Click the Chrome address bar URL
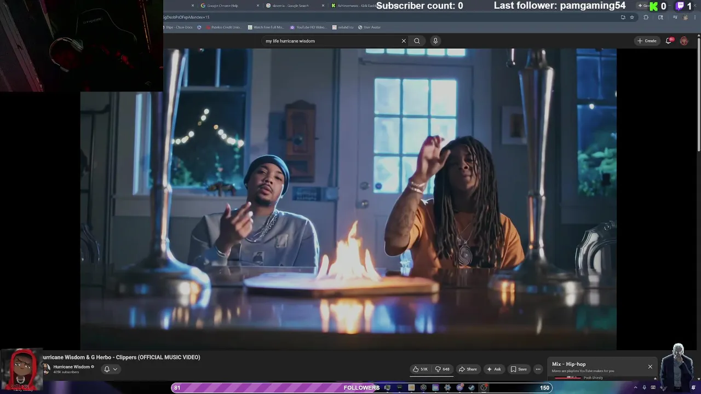This screenshot has width=701, height=394. (186, 18)
